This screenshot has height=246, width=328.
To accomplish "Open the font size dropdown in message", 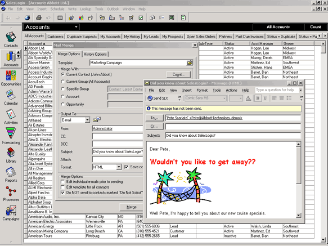I will click(241, 98).
